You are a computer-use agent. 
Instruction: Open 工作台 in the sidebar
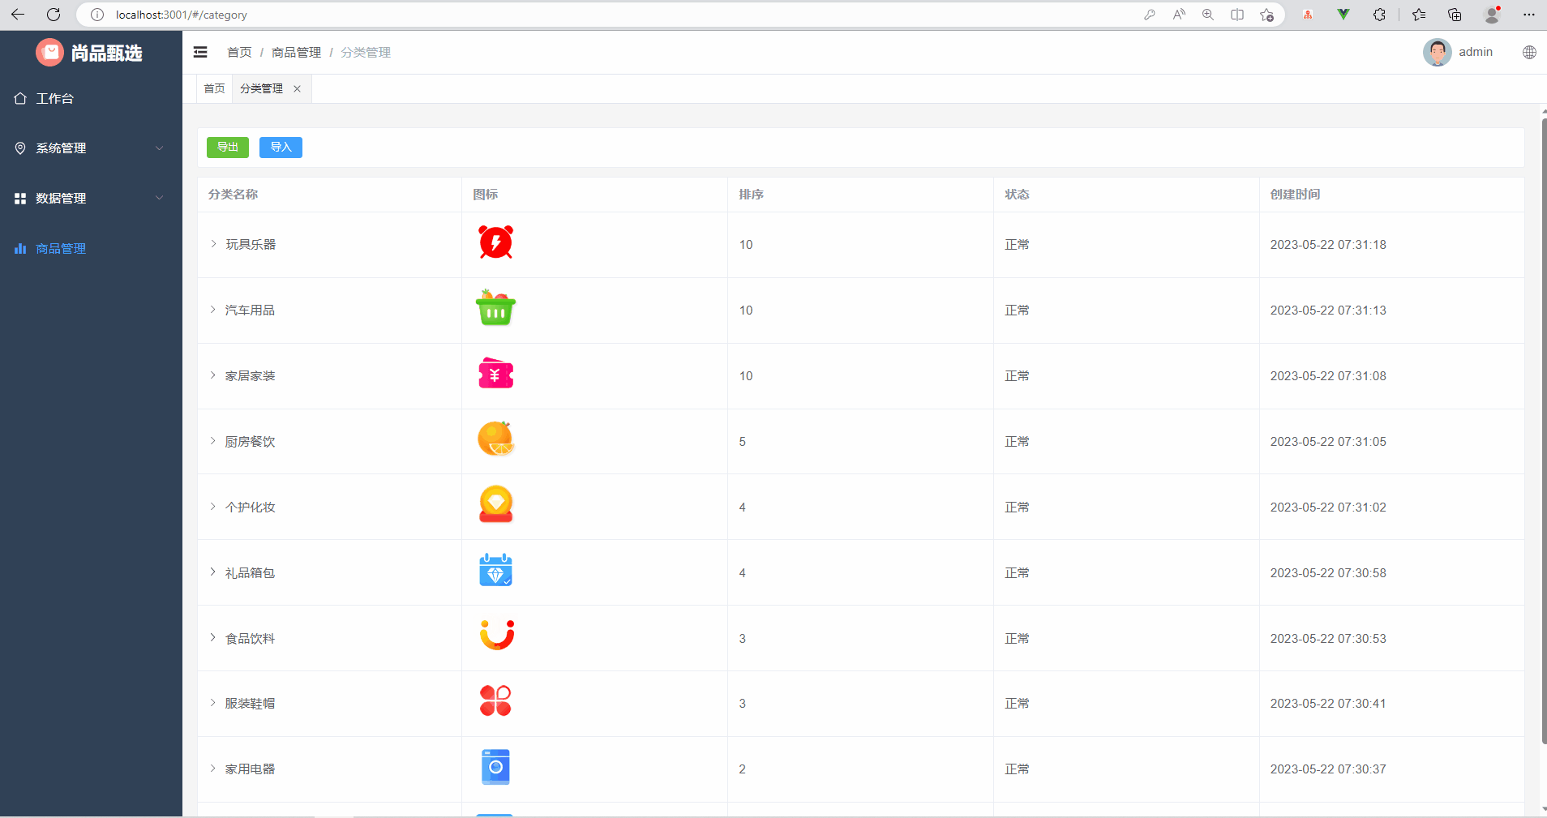[x=91, y=98]
